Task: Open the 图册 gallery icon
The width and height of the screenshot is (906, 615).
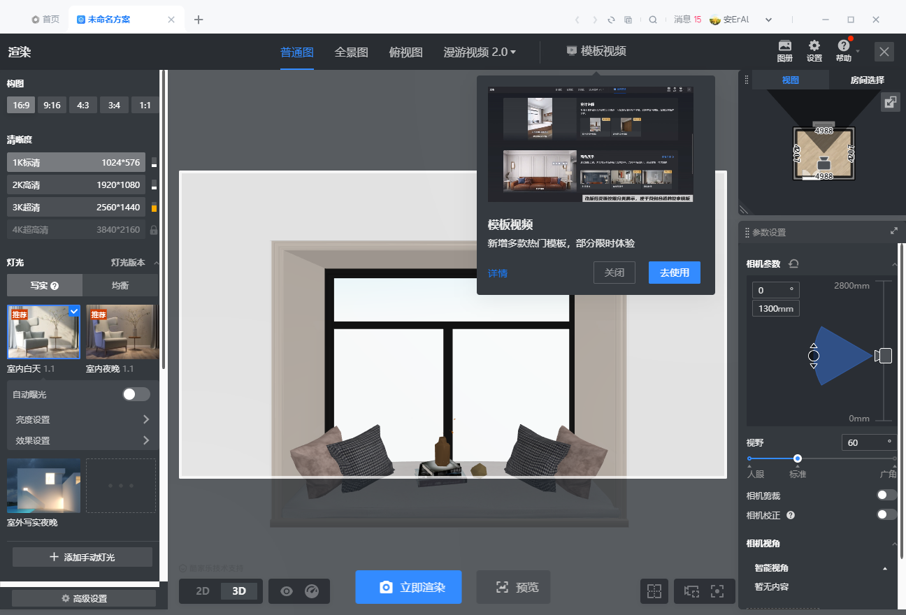Action: point(785,50)
